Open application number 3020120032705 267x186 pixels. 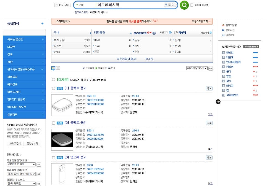click(x=95, y=100)
